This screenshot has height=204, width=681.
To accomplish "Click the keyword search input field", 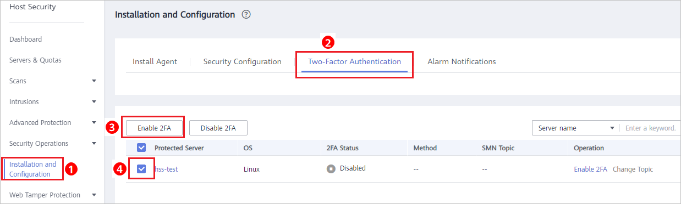I will pos(651,128).
